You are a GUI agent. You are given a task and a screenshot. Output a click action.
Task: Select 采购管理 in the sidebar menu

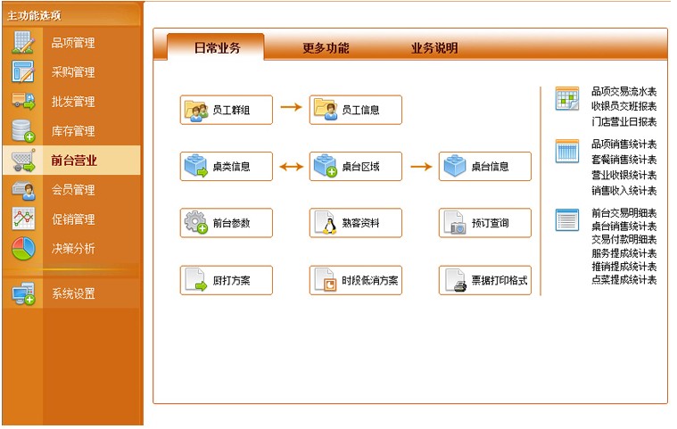click(x=71, y=71)
